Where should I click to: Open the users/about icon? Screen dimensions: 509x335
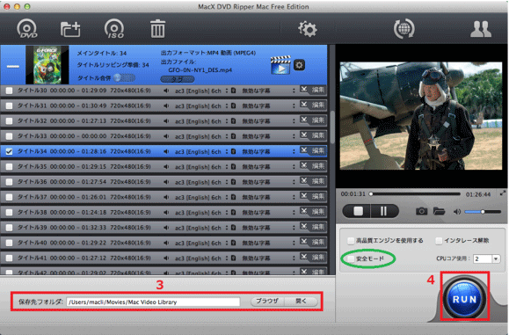coord(481,29)
